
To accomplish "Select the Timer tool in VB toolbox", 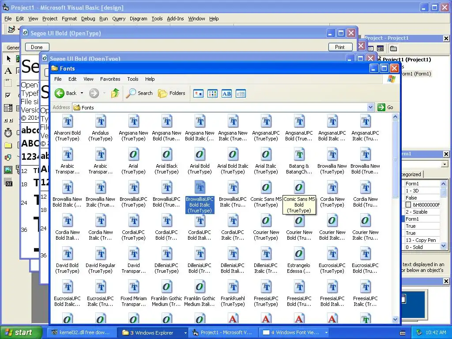I will 8,133.
